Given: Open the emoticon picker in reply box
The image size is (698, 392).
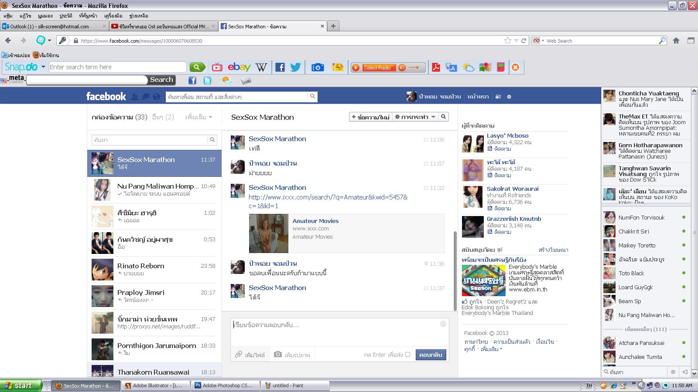Looking at the screenshot, I should click(443, 324).
